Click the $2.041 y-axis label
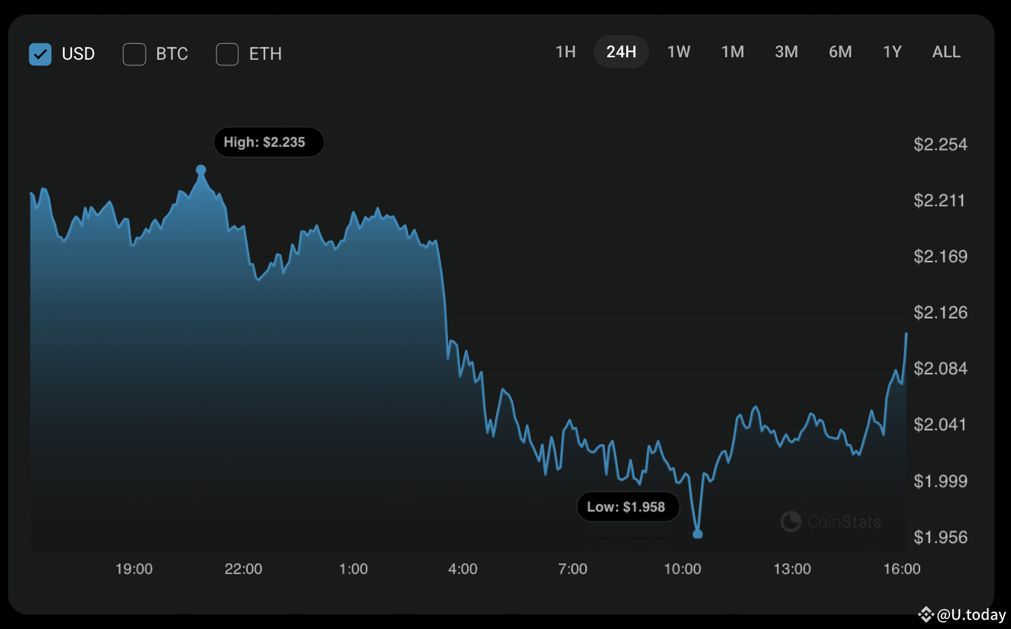 click(940, 424)
